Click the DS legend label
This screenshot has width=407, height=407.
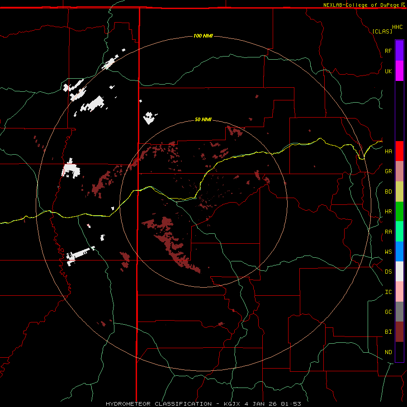pos(388,271)
